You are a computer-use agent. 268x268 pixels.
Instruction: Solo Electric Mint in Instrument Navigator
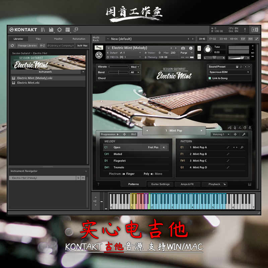click(x=78, y=178)
